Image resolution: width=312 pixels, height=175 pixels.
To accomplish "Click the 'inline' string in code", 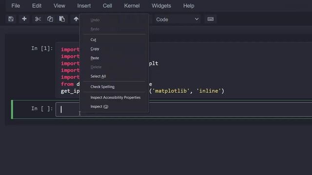I will click(x=209, y=91).
